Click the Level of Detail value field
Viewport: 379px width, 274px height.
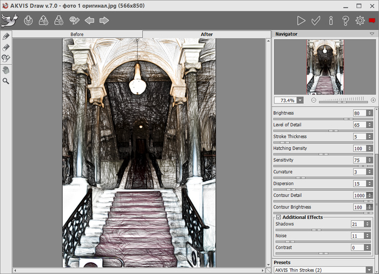click(x=360, y=125)
